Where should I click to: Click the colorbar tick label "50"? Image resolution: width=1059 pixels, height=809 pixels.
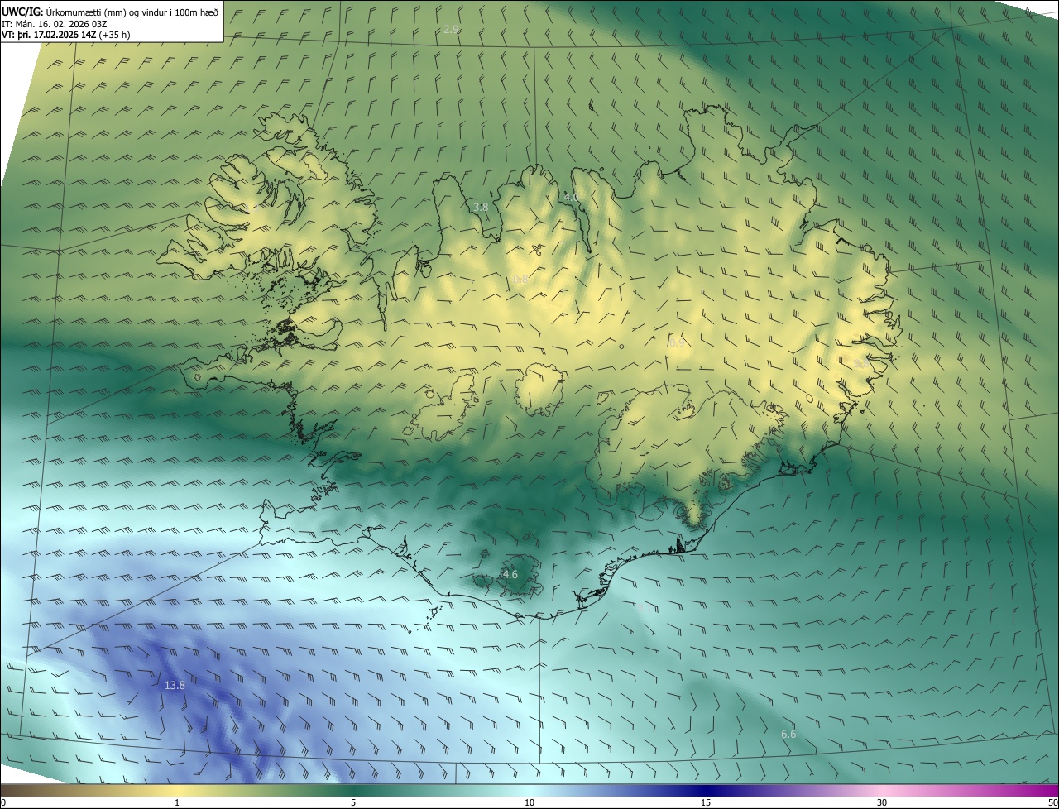1052,802
